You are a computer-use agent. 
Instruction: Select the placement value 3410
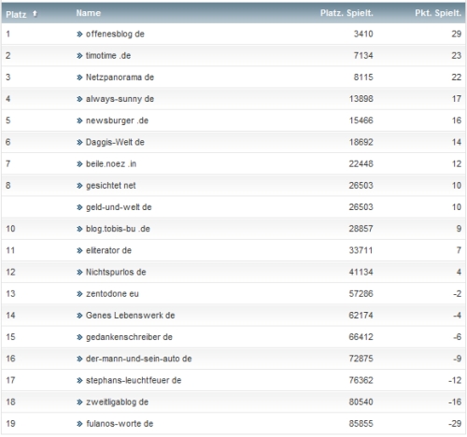click(363, 34)
